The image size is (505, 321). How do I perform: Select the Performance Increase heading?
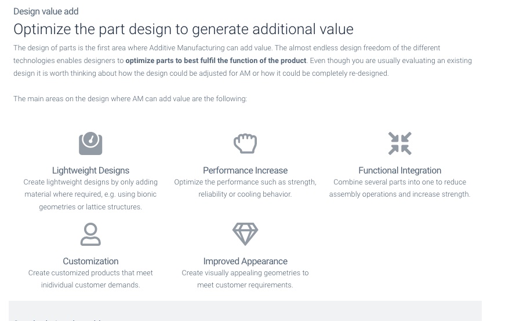point(245,170)
